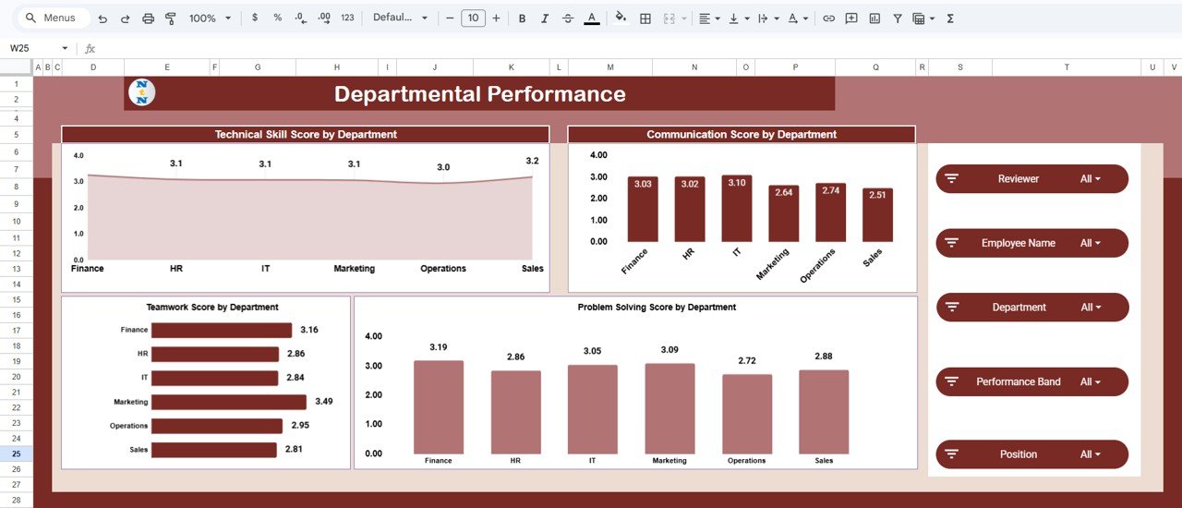Open the Fill color picker
Image resolution: width=1182 pixels, height=508 pixels.
pyautogui.click(x=621, y=18)
